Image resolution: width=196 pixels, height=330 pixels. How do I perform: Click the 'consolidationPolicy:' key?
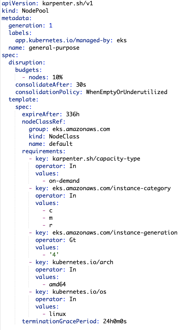49,92
